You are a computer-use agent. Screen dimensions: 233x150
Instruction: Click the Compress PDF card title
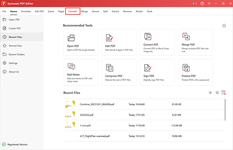click(114, 76)
